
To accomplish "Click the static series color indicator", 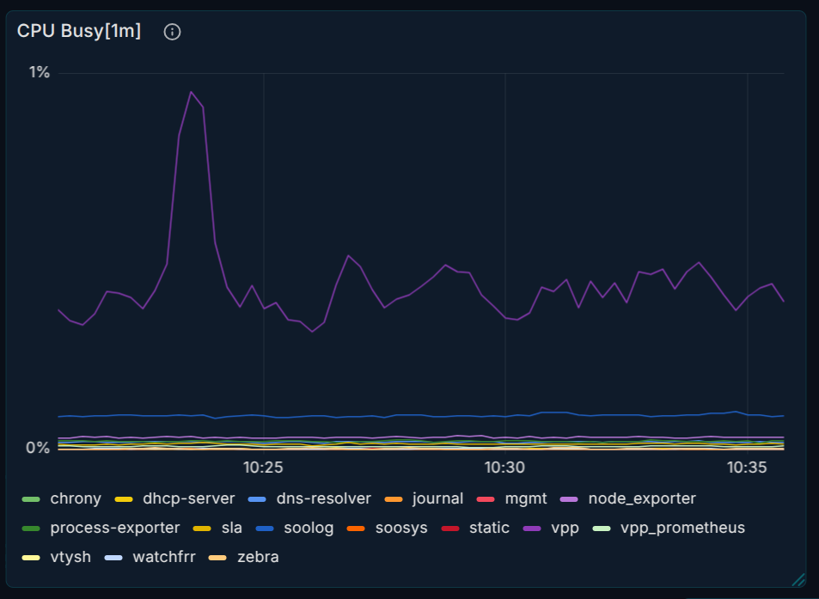I will click(449, 528).
